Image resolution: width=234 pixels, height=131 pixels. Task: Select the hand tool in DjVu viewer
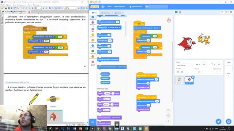[15, 8]
